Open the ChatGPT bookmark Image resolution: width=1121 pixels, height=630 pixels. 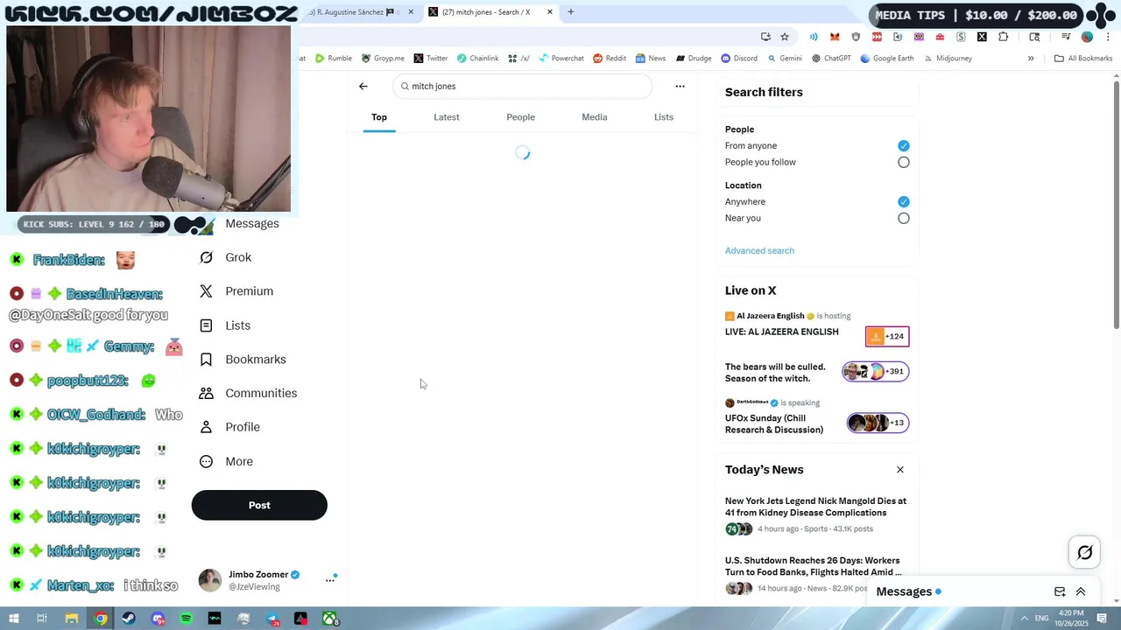click(x=831, y=59)
